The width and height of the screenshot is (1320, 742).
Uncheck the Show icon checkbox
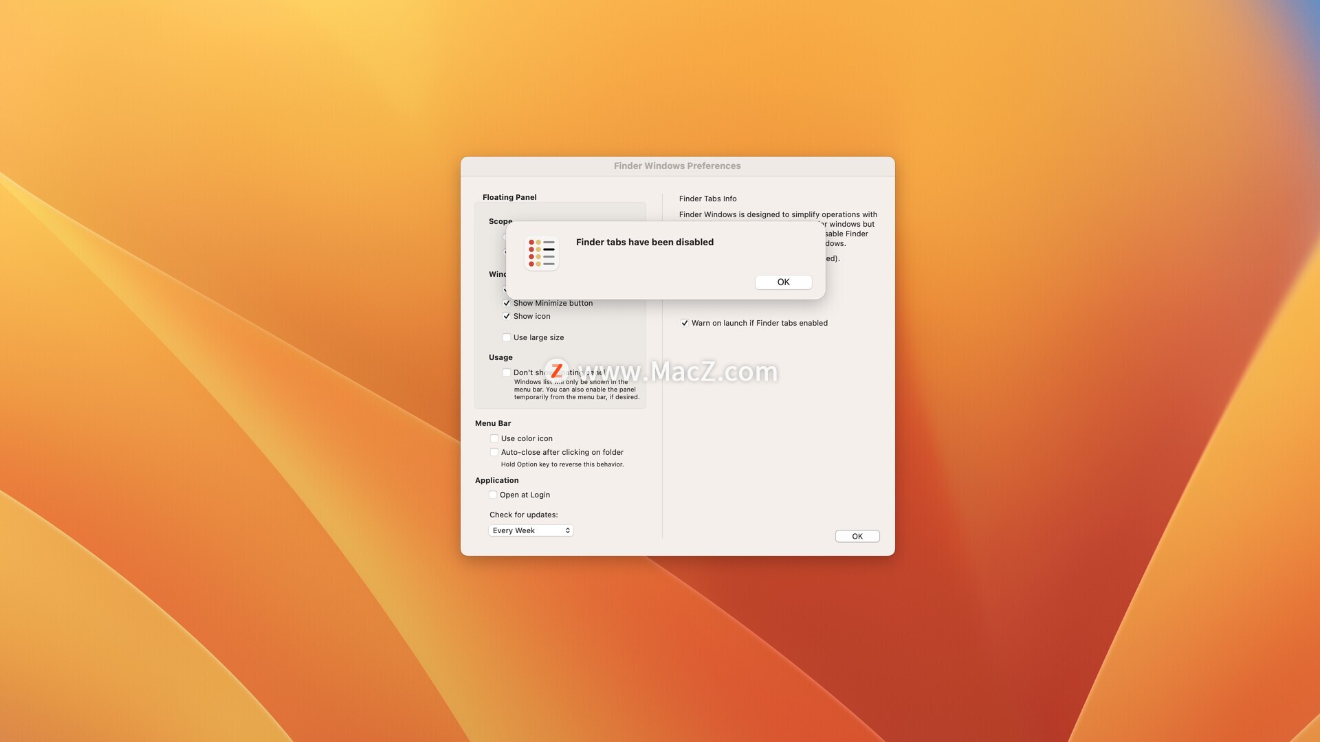[507, 316]
